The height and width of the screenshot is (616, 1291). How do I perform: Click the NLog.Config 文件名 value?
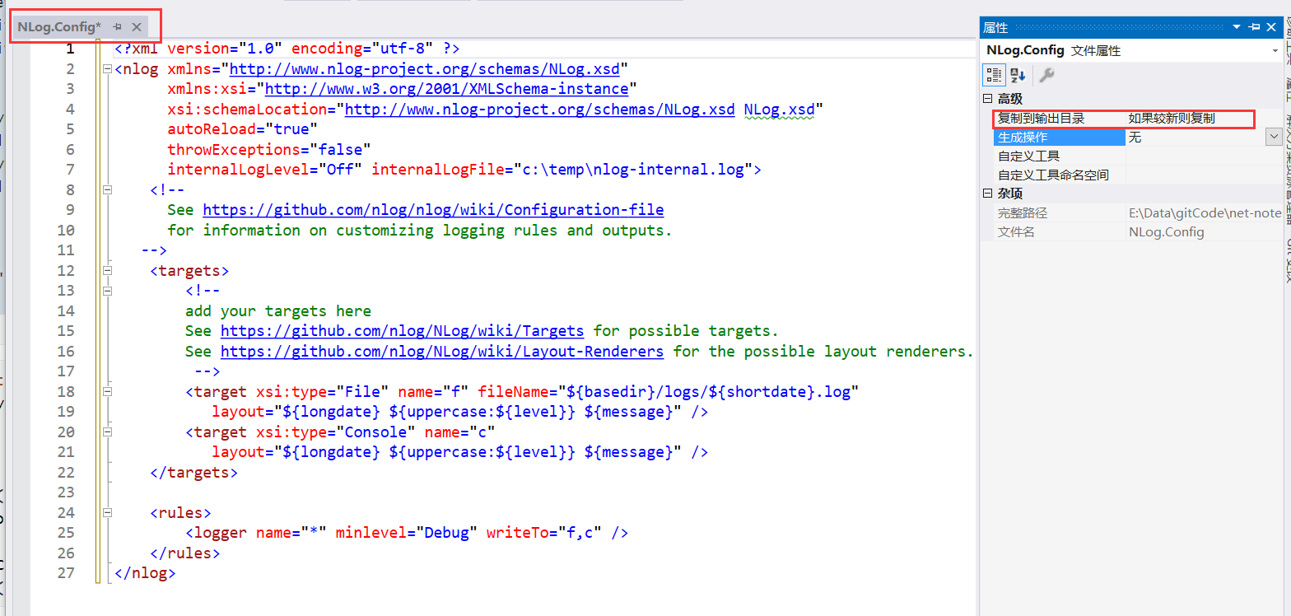[1166, 232]
